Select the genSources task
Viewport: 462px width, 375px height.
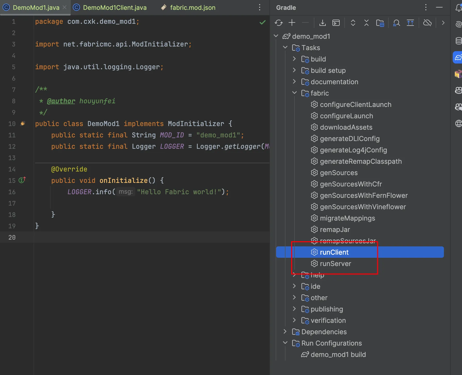point(339,173)
